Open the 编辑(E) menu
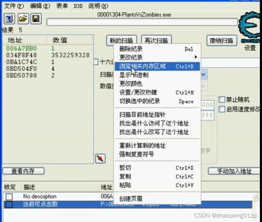This screenshot has width=262, height=222. pos(40,6)
